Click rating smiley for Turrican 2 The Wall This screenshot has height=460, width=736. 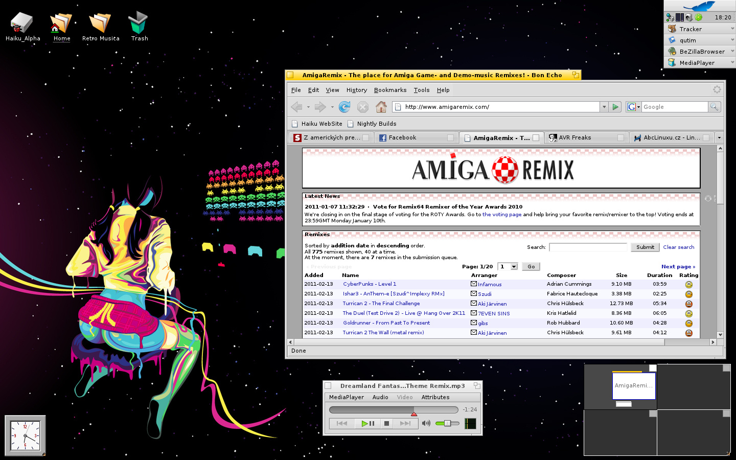point(688,333)
